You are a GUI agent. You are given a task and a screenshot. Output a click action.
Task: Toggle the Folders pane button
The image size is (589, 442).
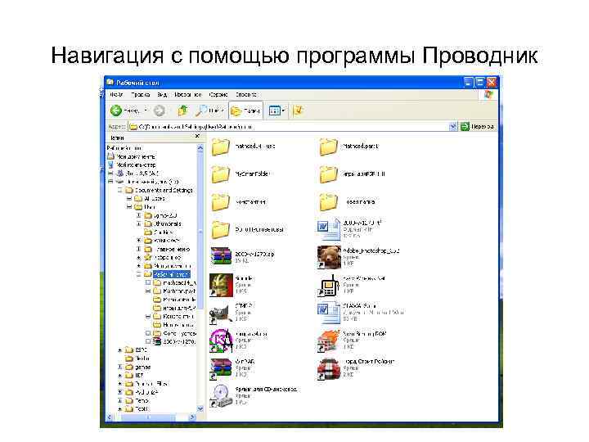245,110
